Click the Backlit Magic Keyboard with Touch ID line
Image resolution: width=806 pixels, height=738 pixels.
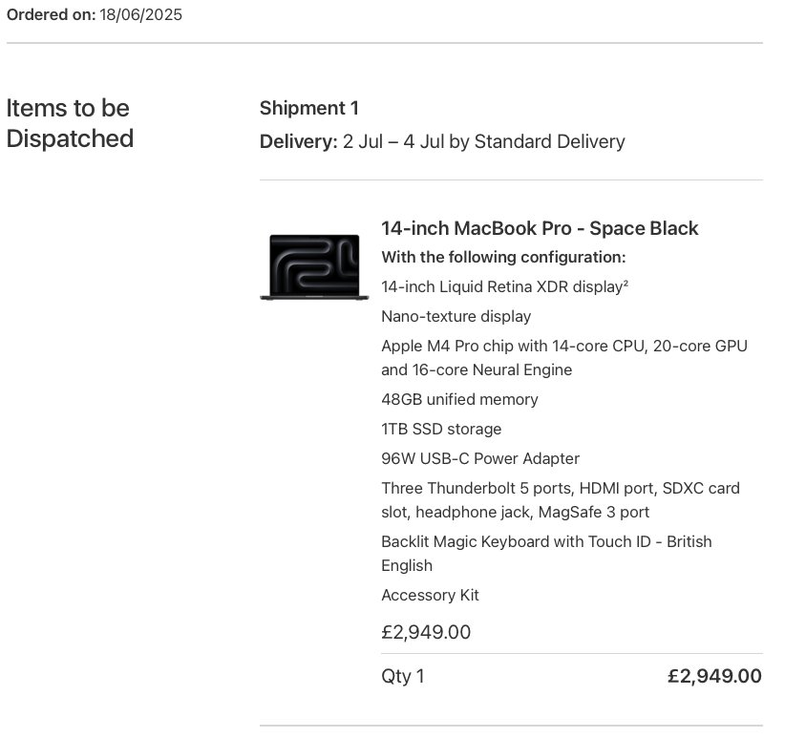coord(546,554)
